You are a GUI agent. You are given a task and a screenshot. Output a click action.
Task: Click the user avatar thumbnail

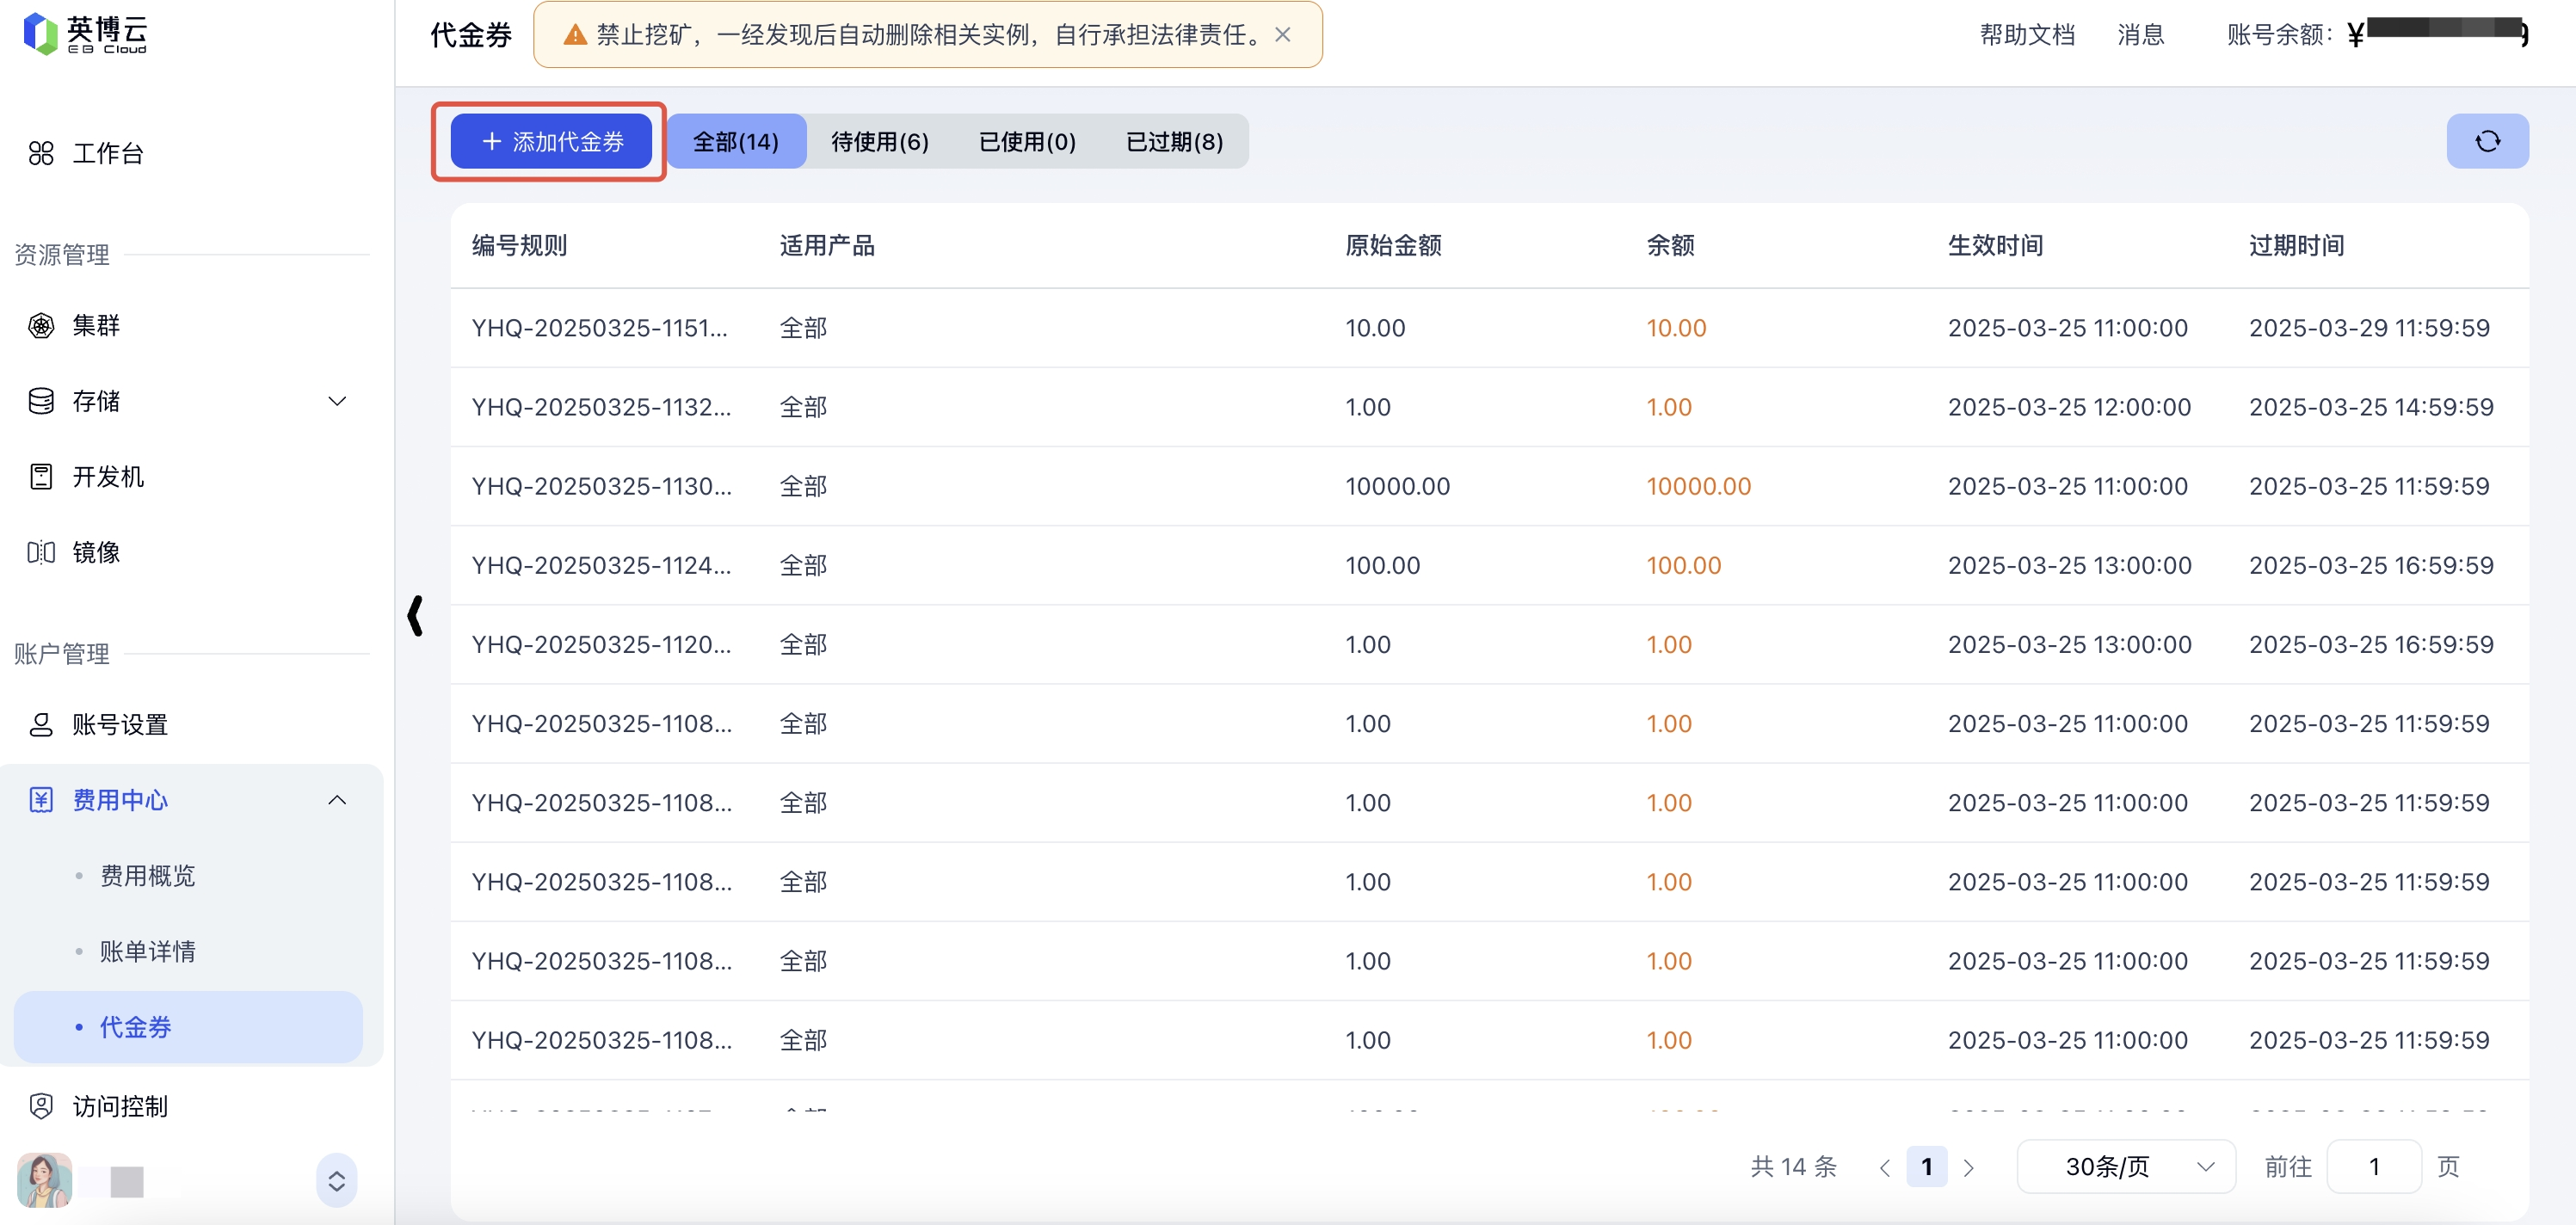pos(45,1180)
